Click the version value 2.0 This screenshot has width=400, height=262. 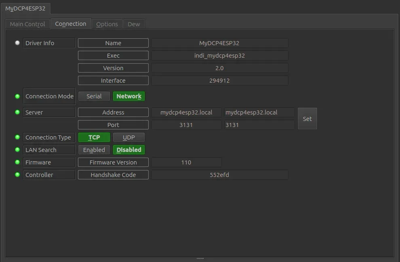click(x=220, y=68)
